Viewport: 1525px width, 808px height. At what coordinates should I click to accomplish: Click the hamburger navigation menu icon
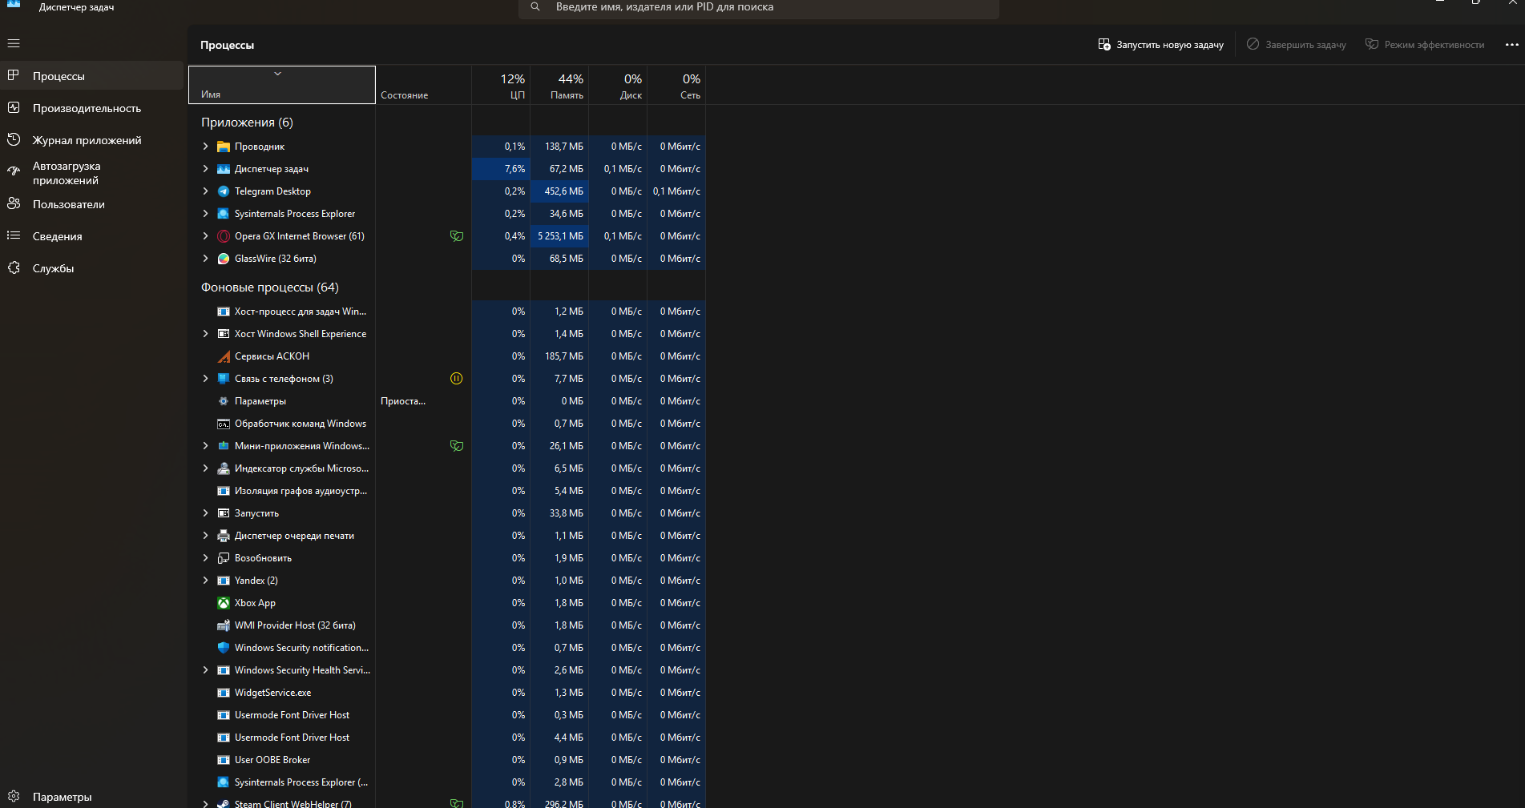(x=14, y=43)
